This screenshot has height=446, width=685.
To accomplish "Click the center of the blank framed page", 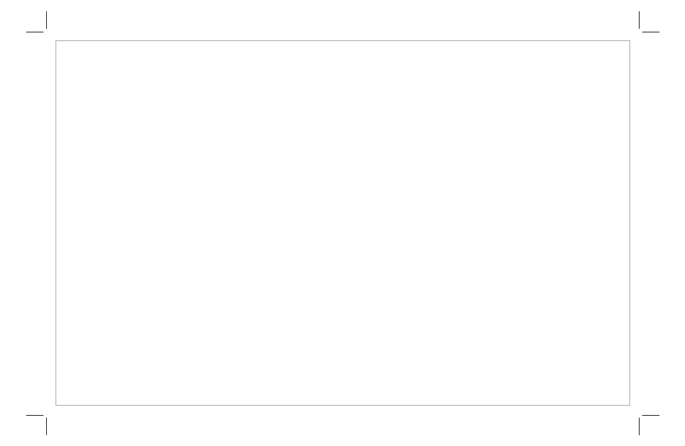I will 342,223.
